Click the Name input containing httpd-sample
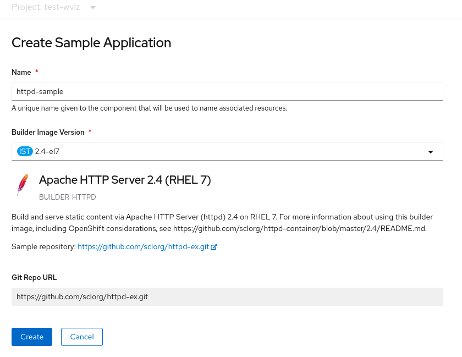This screenshot has width=462, height=357. point(227,91)
